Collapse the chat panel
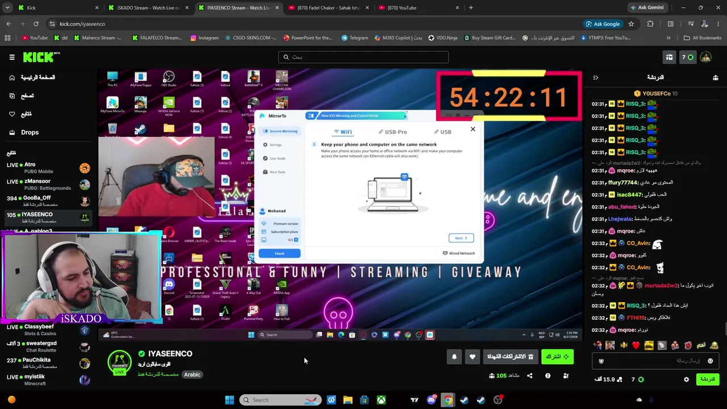 pos(595,77)
